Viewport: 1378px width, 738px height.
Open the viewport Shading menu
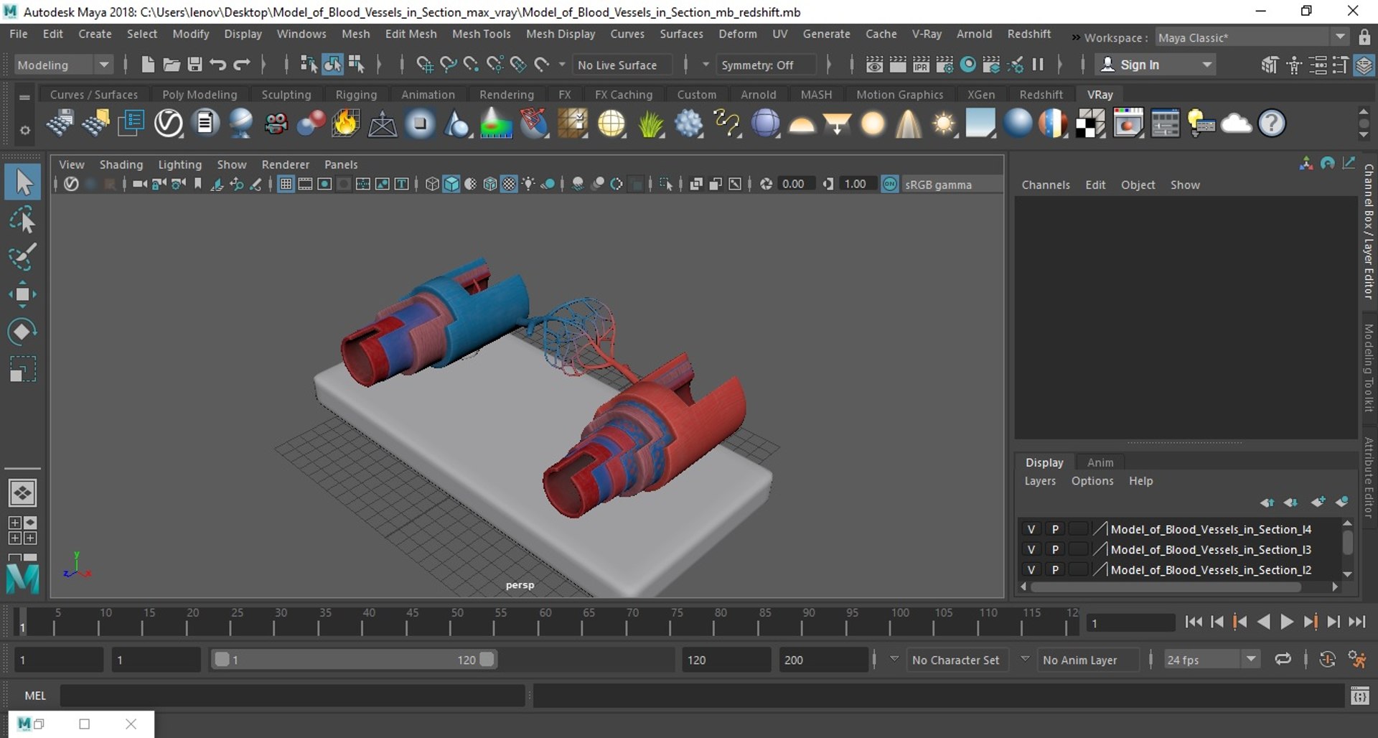121,164
